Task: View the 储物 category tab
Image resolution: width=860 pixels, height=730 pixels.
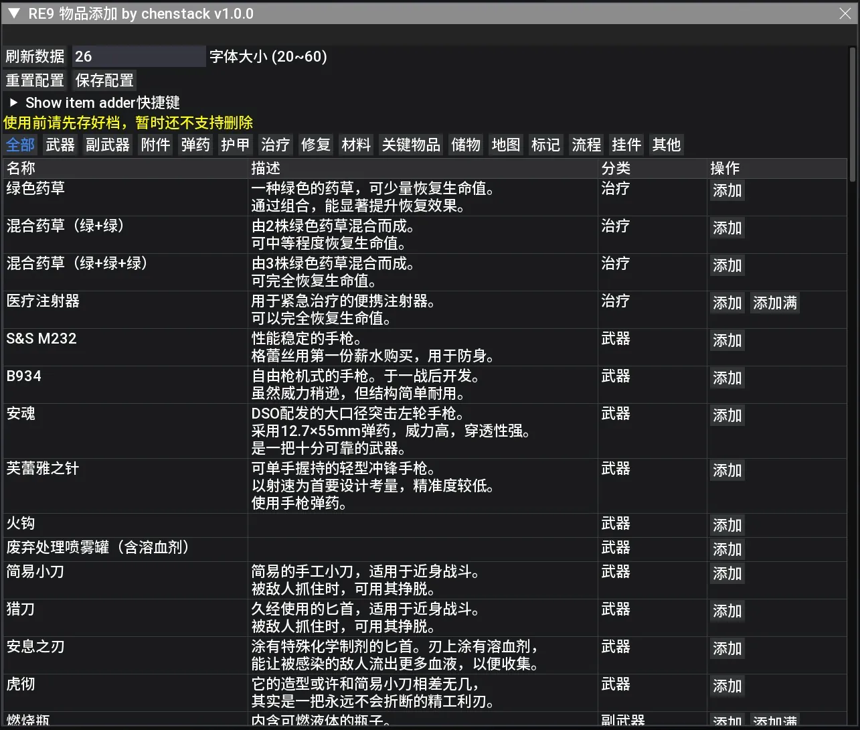Action: click(x=465, y=145)
